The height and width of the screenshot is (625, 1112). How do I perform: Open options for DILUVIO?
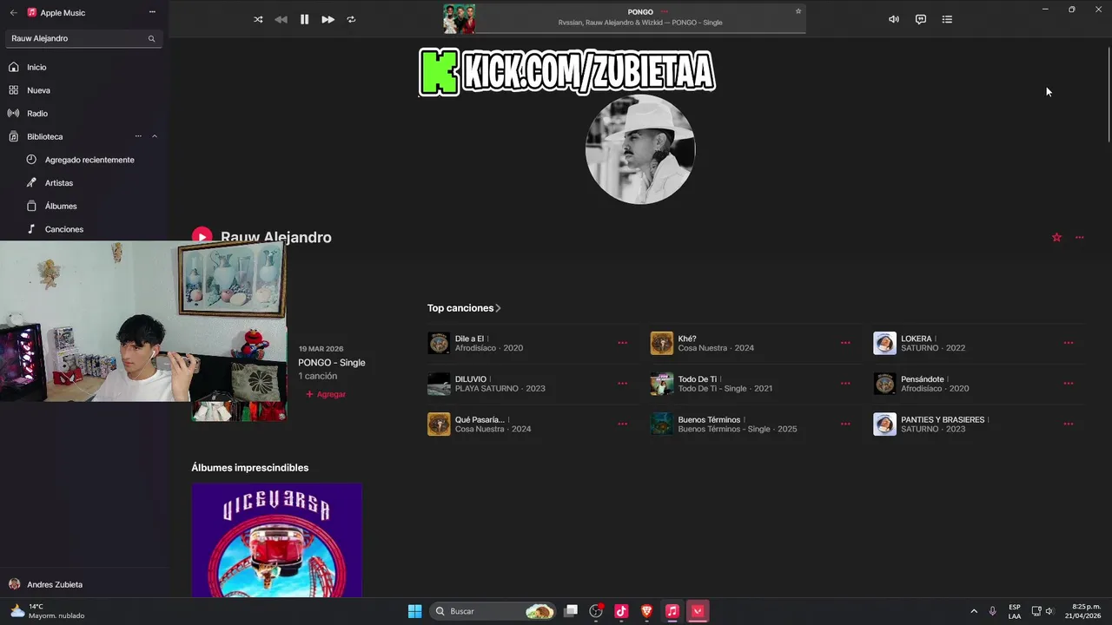click(x=622, y=384)
